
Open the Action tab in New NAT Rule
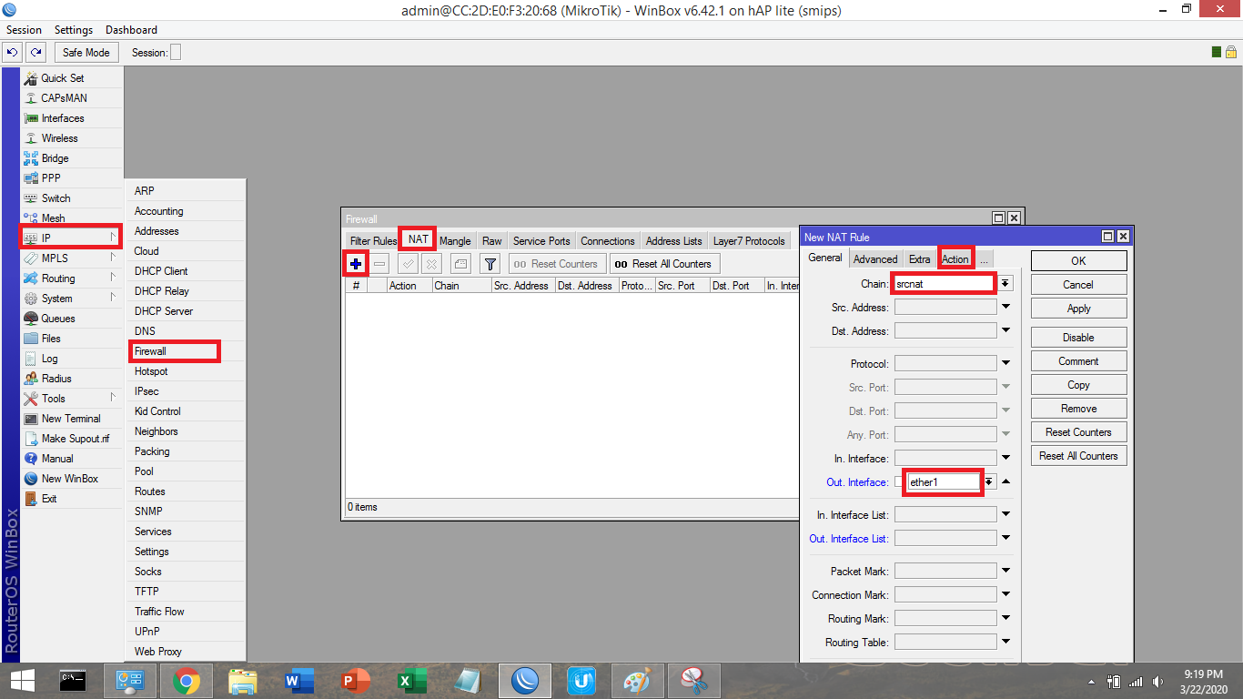pos(955,259)
